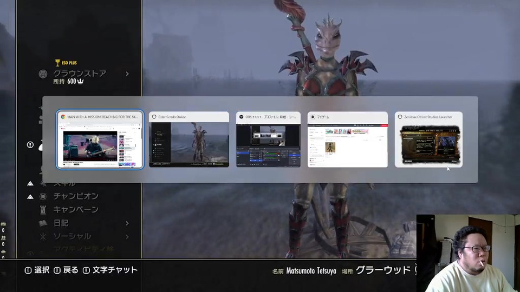
Task: Click the 所持 600 crown balance
Action: 68,82
